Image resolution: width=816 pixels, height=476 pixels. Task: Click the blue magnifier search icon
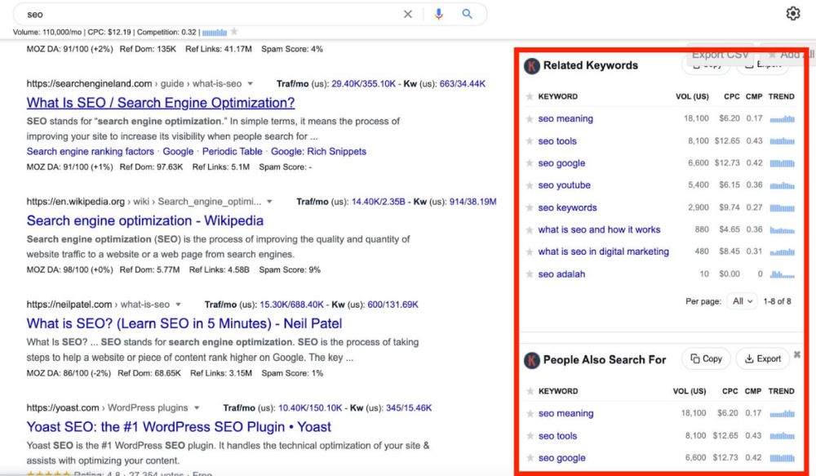(x=468, y=14)
